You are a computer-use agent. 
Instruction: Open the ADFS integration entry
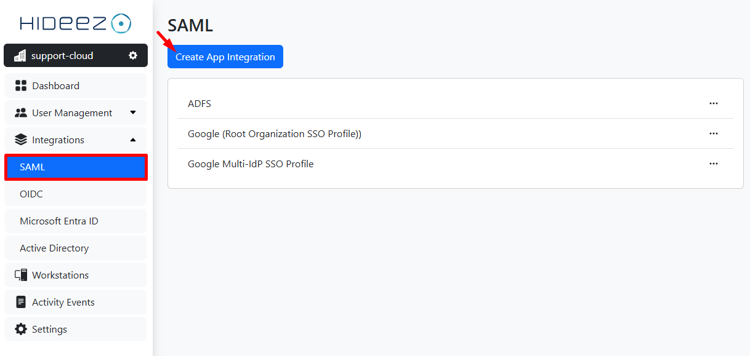point(200,103)
